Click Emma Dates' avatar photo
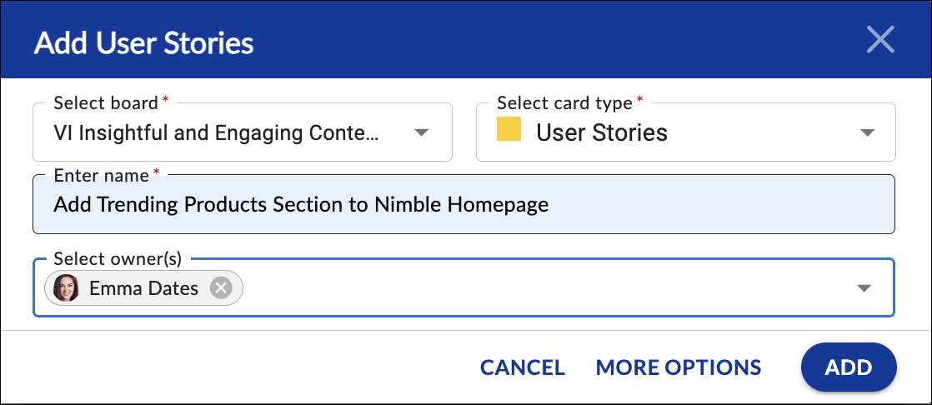Viewport: 932px width, 405px height. 65,288
